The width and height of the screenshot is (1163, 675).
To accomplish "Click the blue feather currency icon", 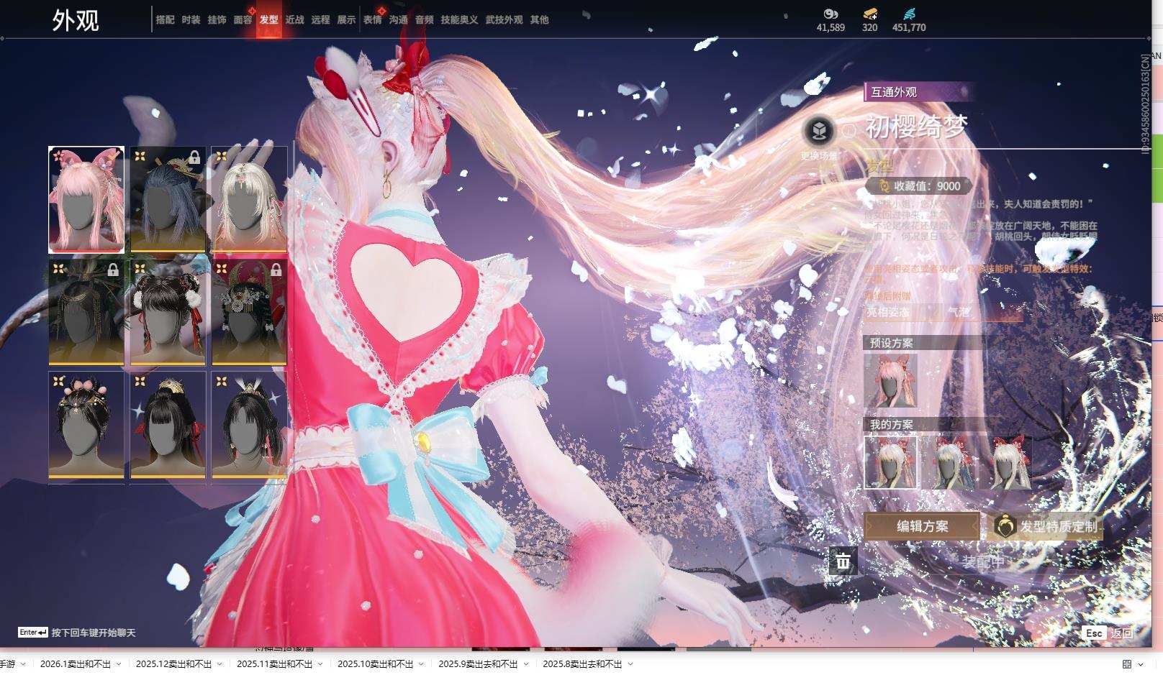I will (909, 14).
